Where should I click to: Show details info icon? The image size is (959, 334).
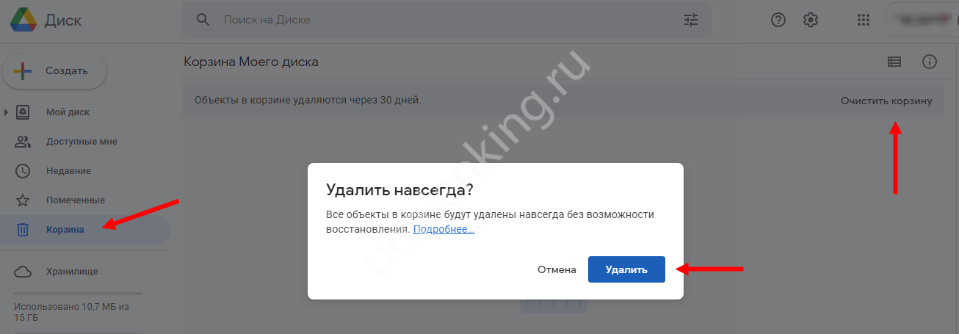[930, 62]
